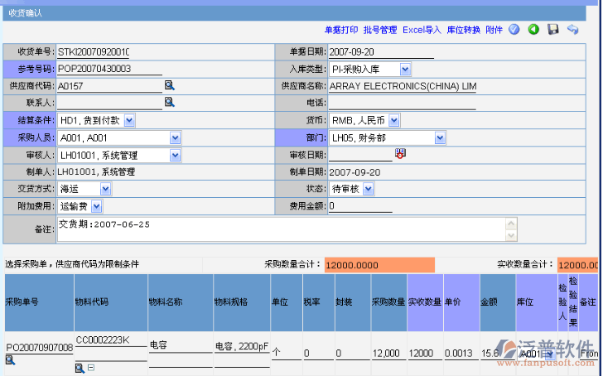
Task: Click the blue checkmark approve icon
Action: [514, 30]
